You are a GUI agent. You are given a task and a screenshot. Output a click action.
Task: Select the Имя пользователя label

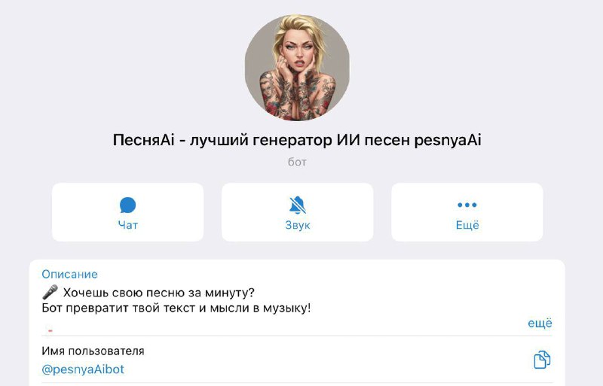coord(93,351)
